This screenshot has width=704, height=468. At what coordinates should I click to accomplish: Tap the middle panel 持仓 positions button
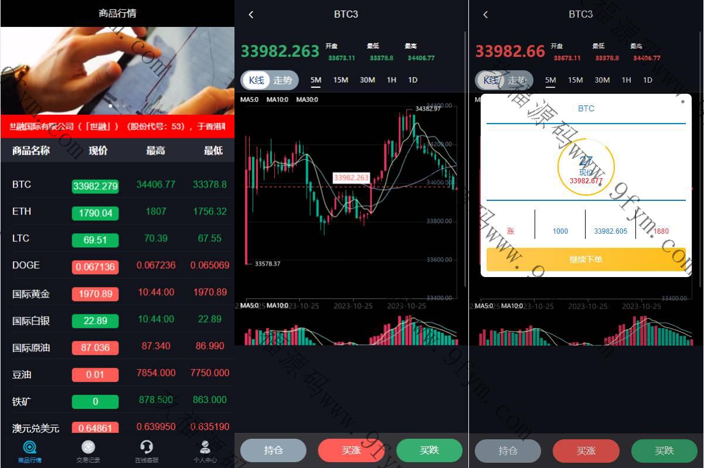coord(273,450)
